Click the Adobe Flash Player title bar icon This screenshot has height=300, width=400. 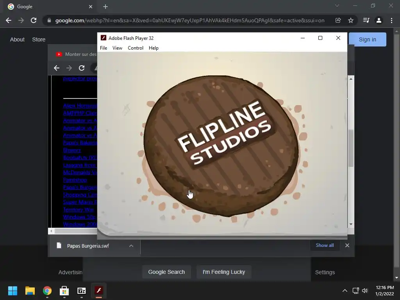pos(103,38)
